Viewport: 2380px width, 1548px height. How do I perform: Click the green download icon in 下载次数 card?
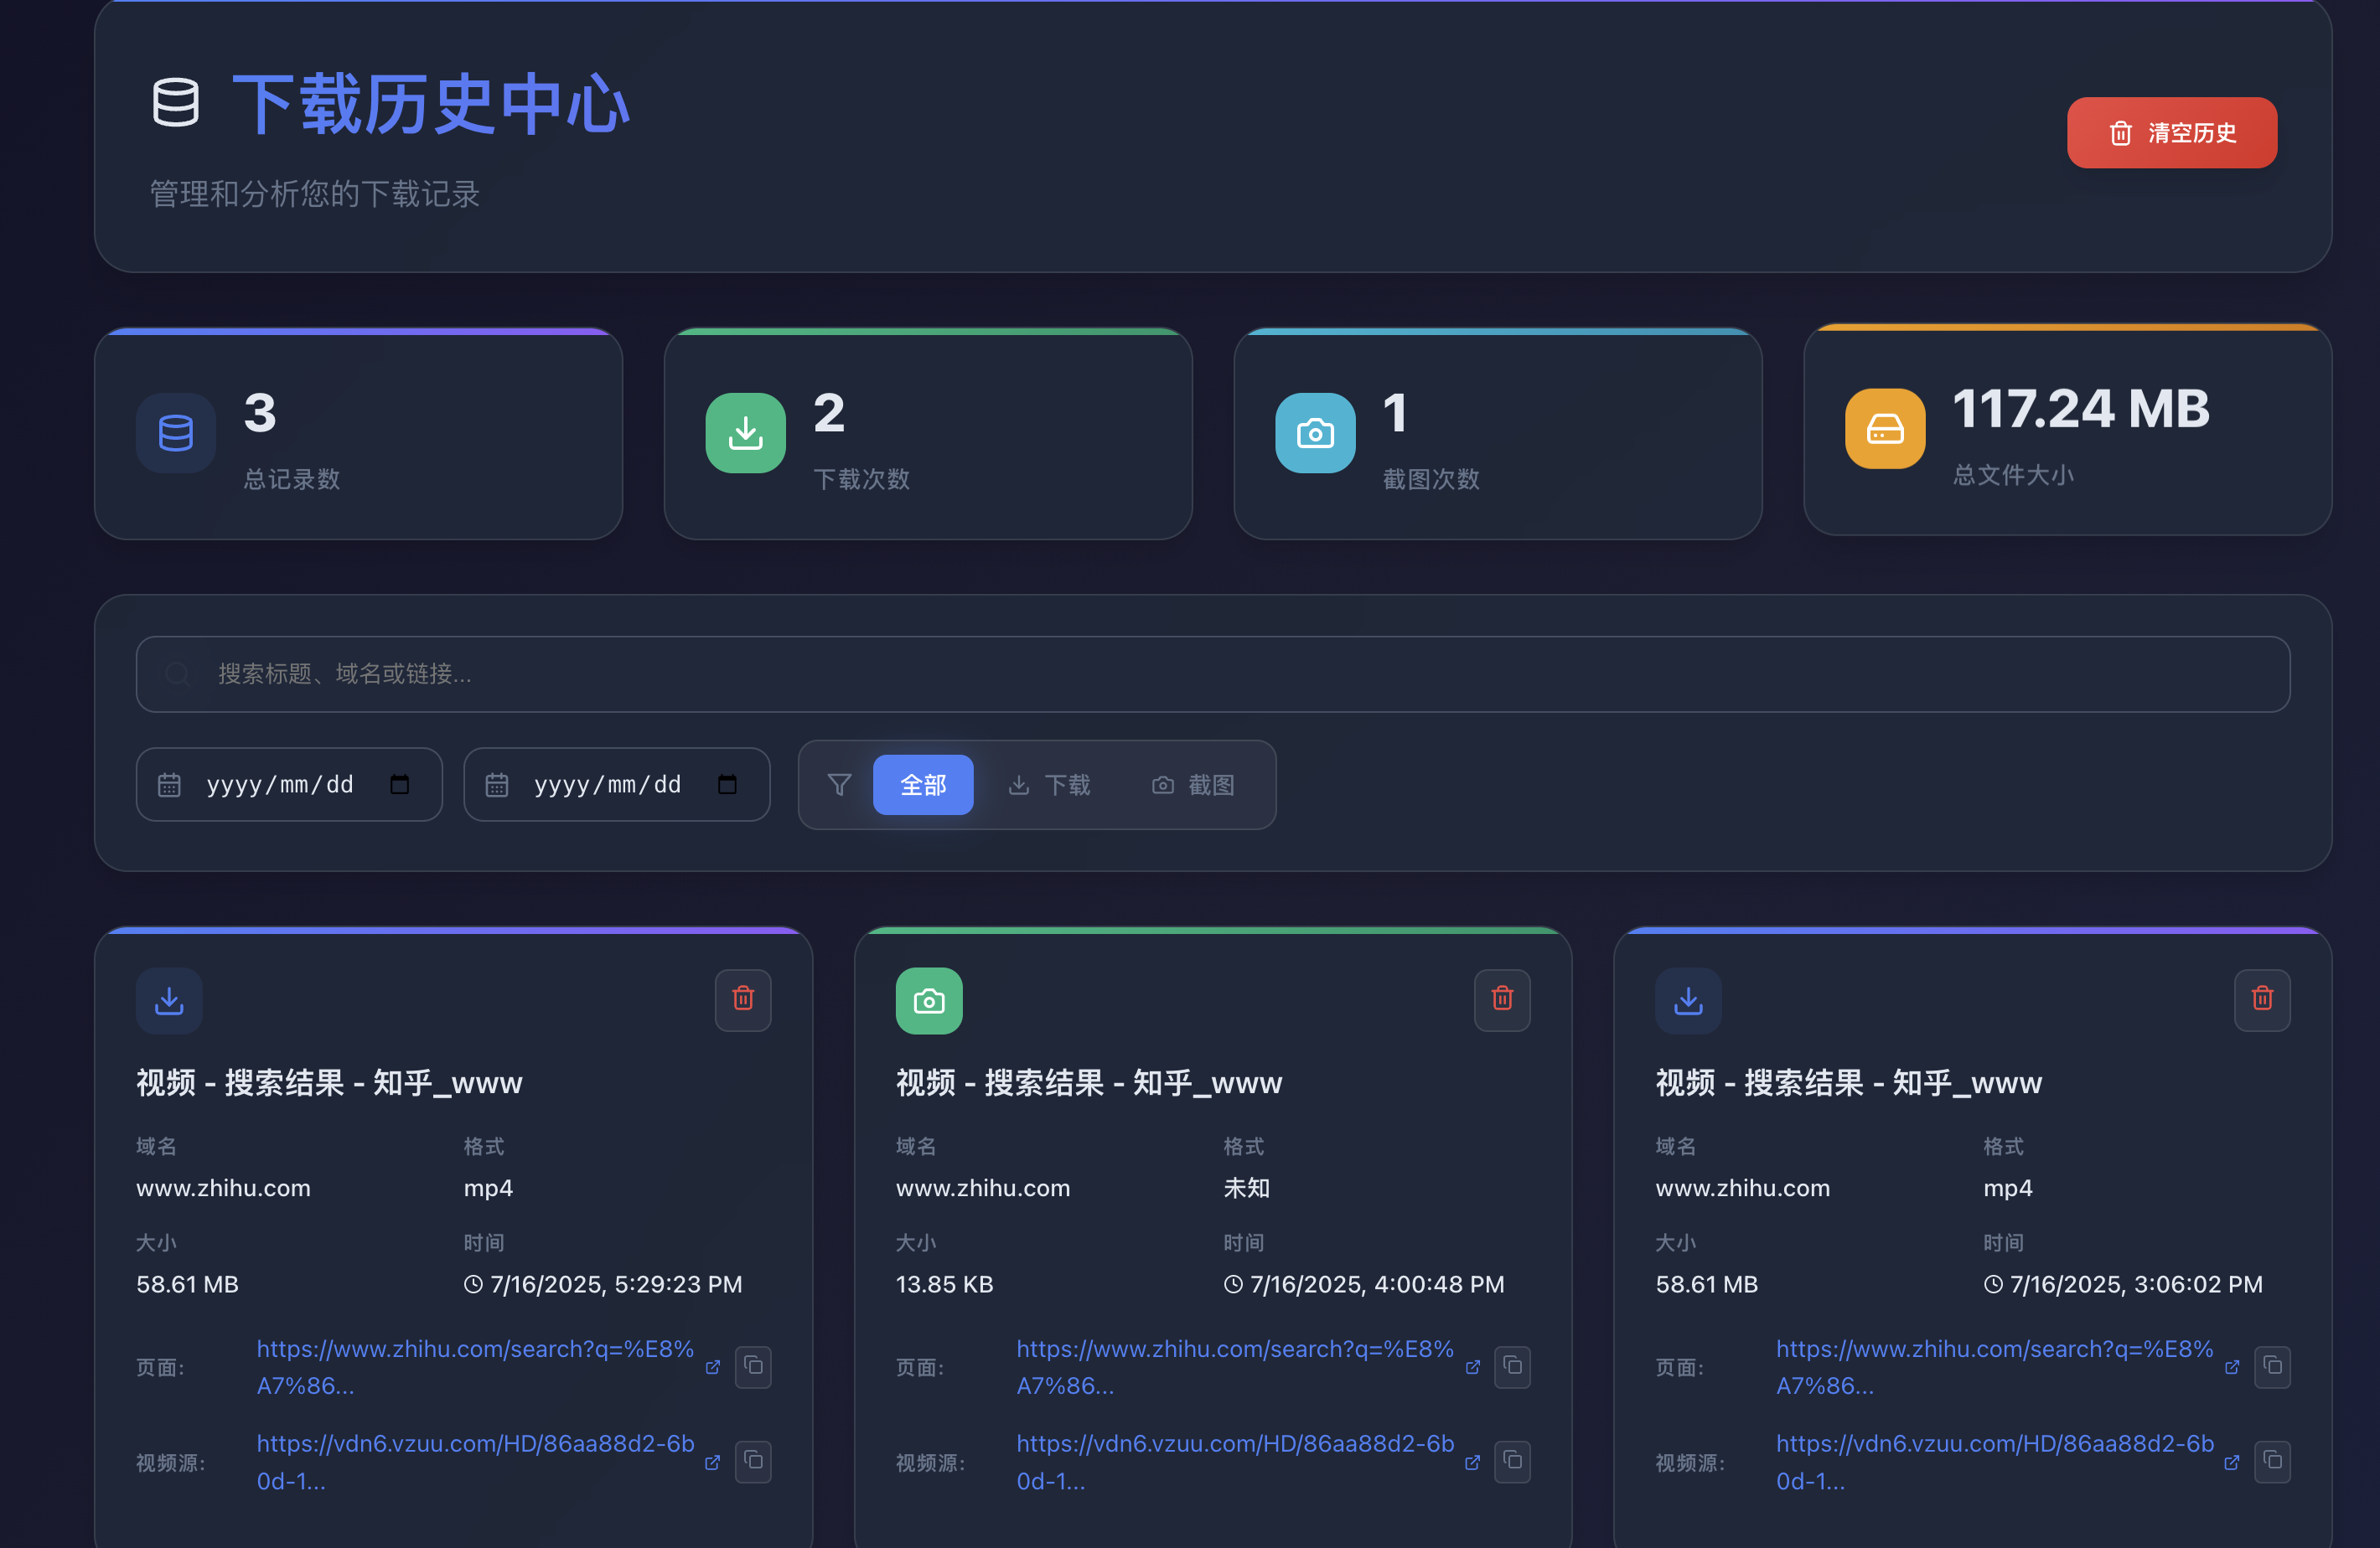(745, 433)
